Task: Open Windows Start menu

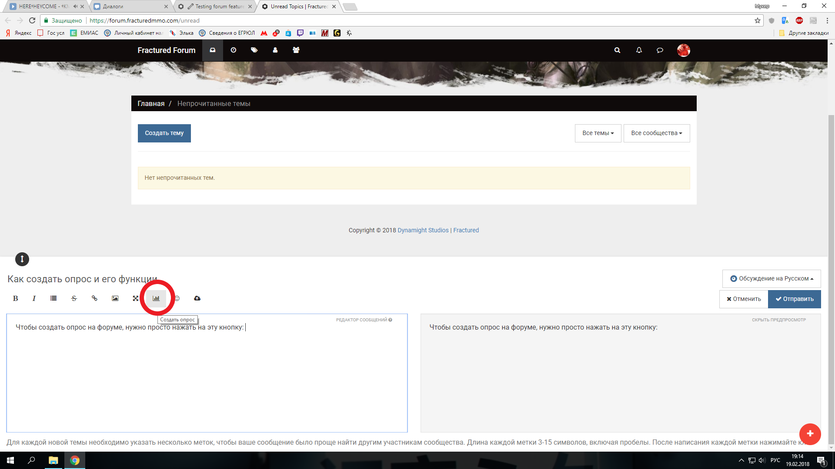Action: pyautogui.click(x=10, y=460)
